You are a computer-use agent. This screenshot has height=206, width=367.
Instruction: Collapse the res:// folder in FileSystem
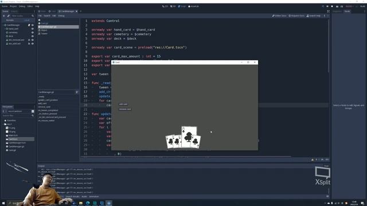point(3,124)
